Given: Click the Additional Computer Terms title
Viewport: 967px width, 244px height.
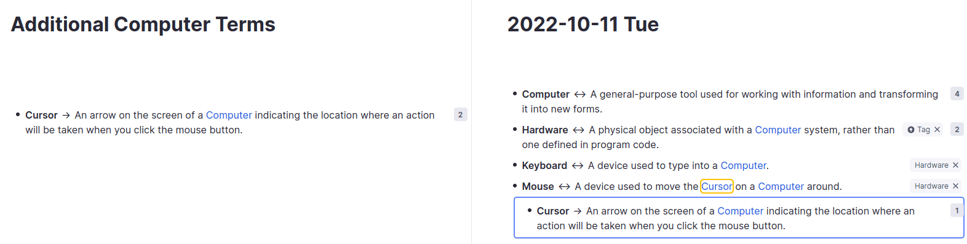Looking at the screenshot, I should click(143, 25).
